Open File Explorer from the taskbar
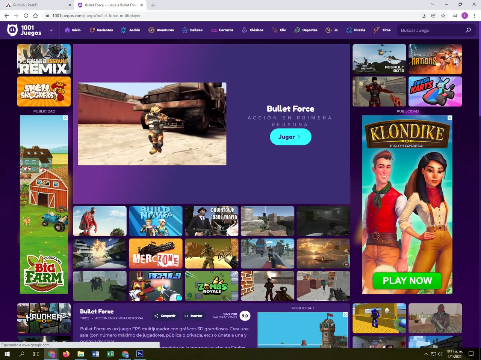The image size is (481, 360). [81, 354]
